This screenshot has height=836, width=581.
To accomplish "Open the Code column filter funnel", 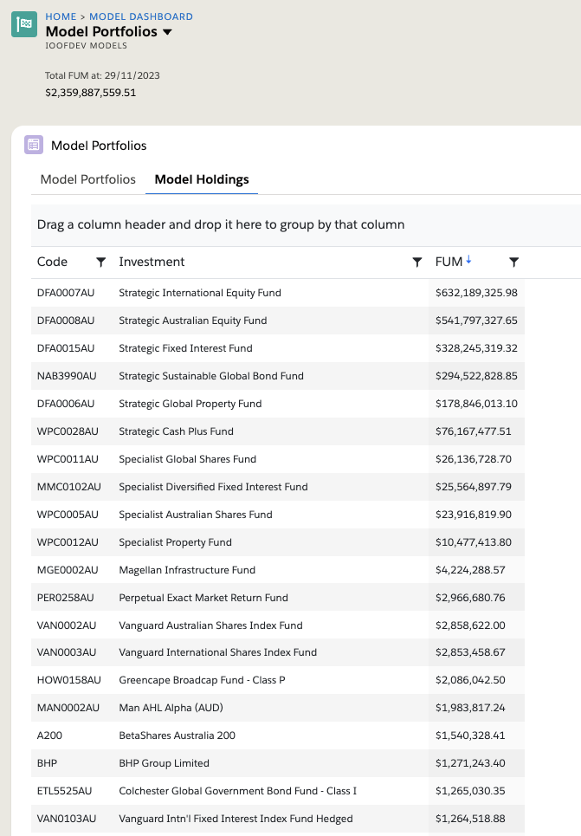I will (101, 262).
